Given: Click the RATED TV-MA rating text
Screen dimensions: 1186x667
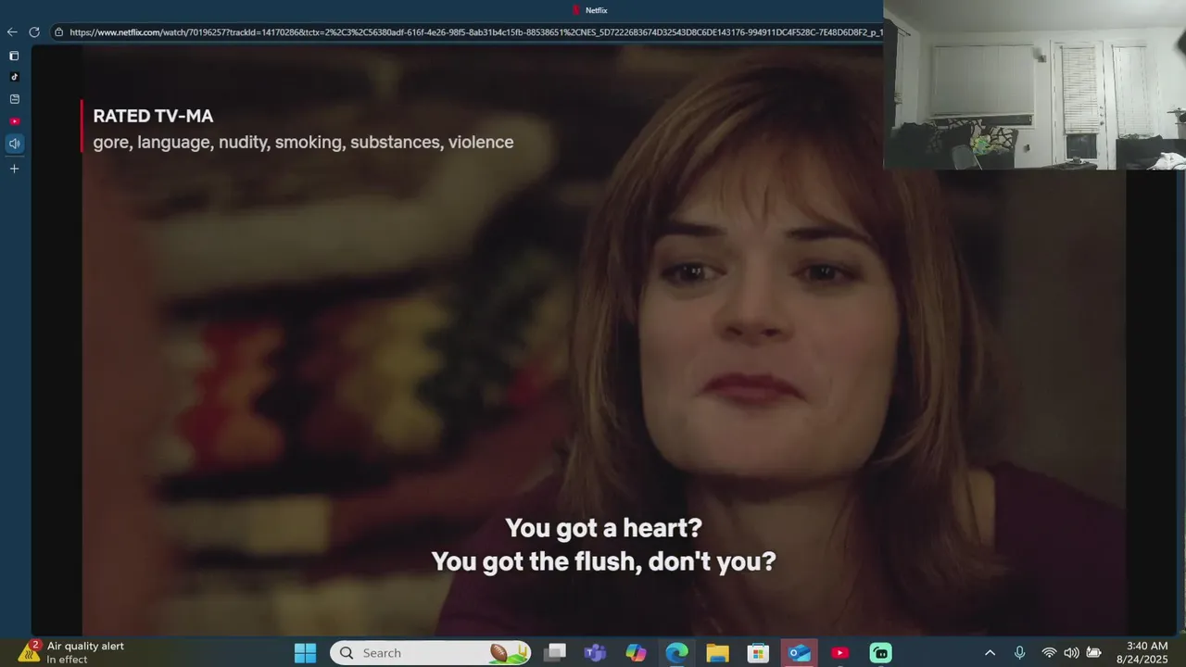Looking at the screenshot, I should click(153, 116).
